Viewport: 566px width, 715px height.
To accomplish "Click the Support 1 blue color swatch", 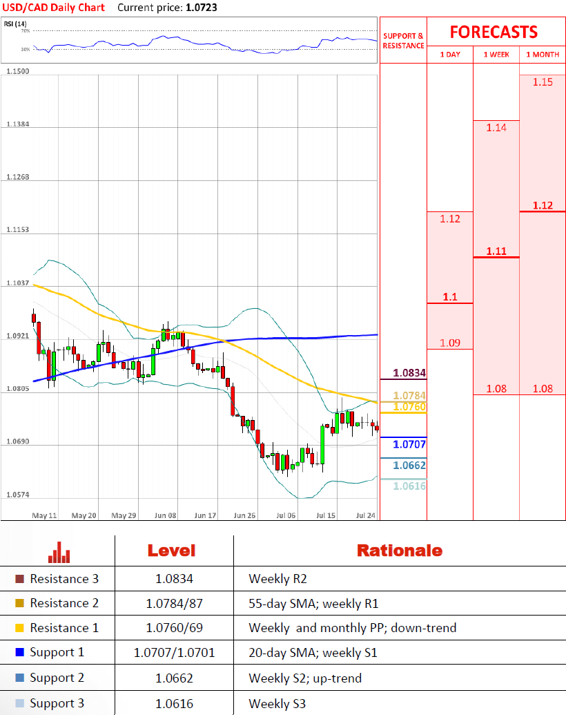I will click(19, 652).
